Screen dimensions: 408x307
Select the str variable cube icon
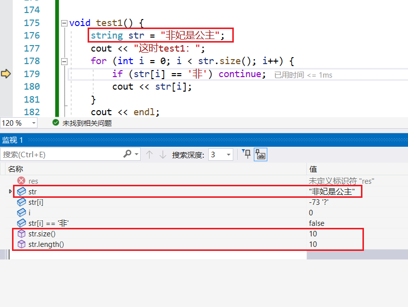pos(22,192)
